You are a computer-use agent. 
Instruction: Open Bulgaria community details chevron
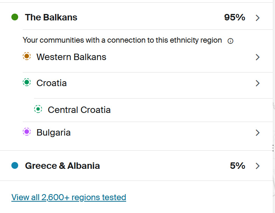coord(258,133)
